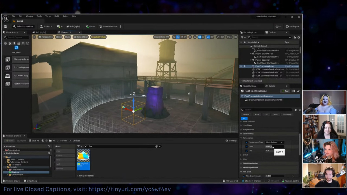Screen dimensions: 347x195
Task: Select the Lights category bulb icon
Action: point(14,43)
